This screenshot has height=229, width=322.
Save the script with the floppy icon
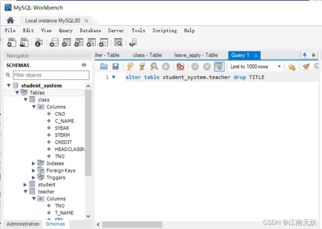point(115,66)
